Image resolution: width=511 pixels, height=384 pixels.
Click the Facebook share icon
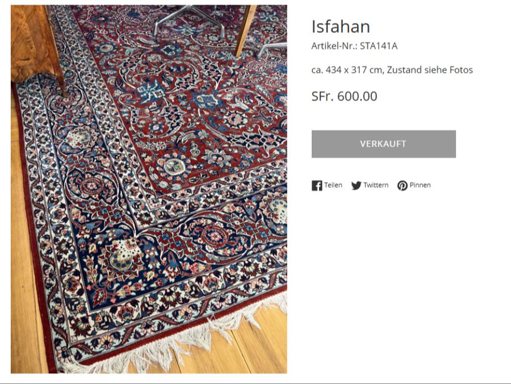click(317, 186)
